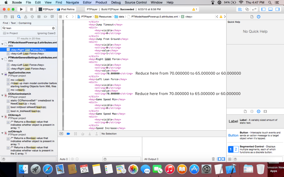Click the PTPlayer breadcrumb in jump bar
Image resolution: width=284 pixels, height=177 pixels.
point(85,17)
